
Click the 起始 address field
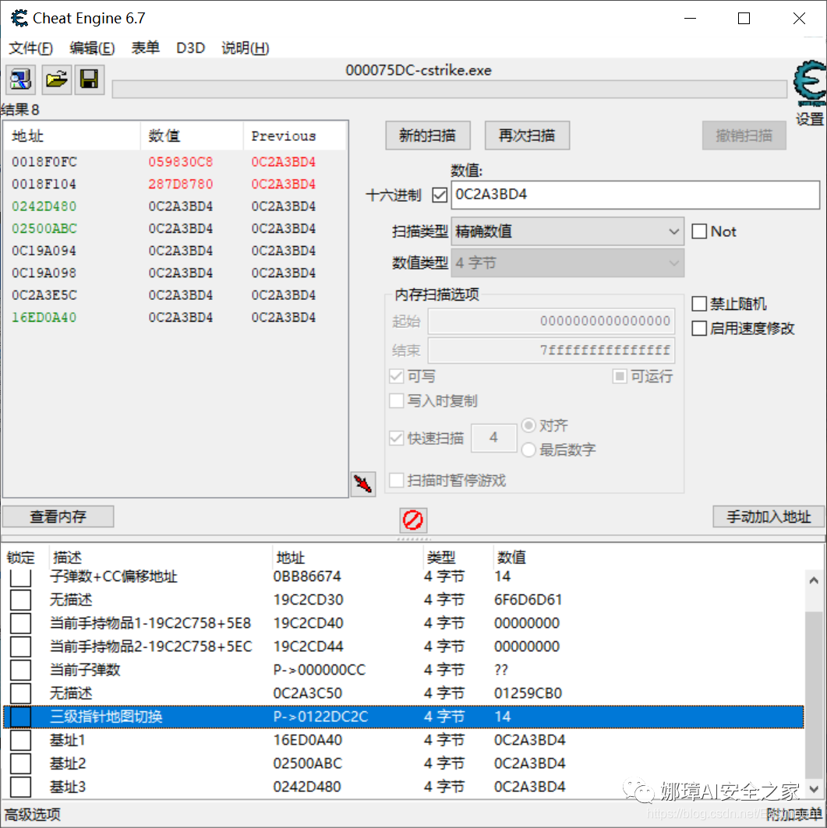pos(551,321)
